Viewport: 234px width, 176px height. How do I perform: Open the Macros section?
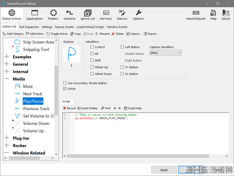click(122, 15)
